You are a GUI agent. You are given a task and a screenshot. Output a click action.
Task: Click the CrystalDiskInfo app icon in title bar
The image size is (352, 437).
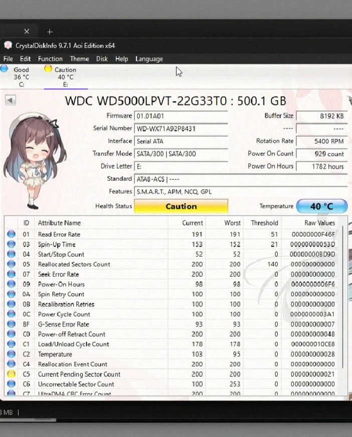8,45
